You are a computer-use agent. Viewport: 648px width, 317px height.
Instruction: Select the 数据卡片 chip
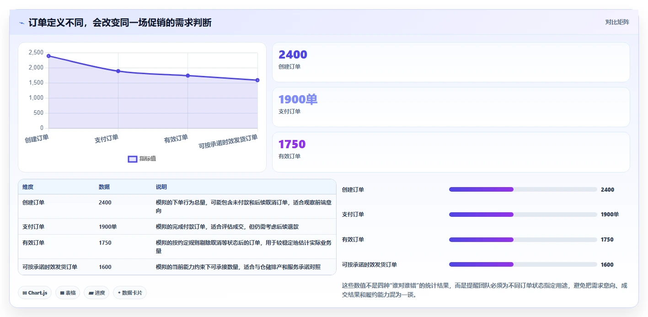coord(130,293)
